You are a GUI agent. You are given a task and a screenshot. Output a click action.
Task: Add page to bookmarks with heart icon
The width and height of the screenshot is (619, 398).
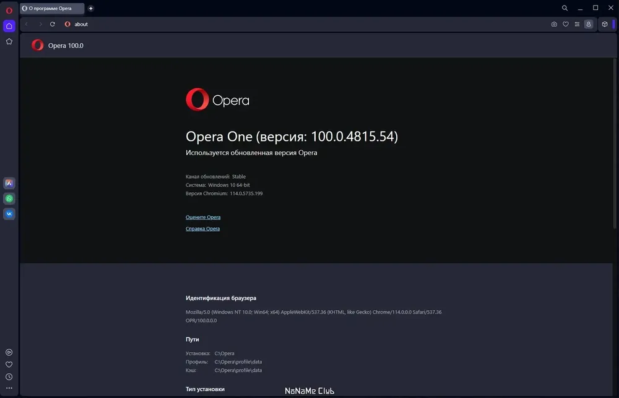(x=566, y=24)
